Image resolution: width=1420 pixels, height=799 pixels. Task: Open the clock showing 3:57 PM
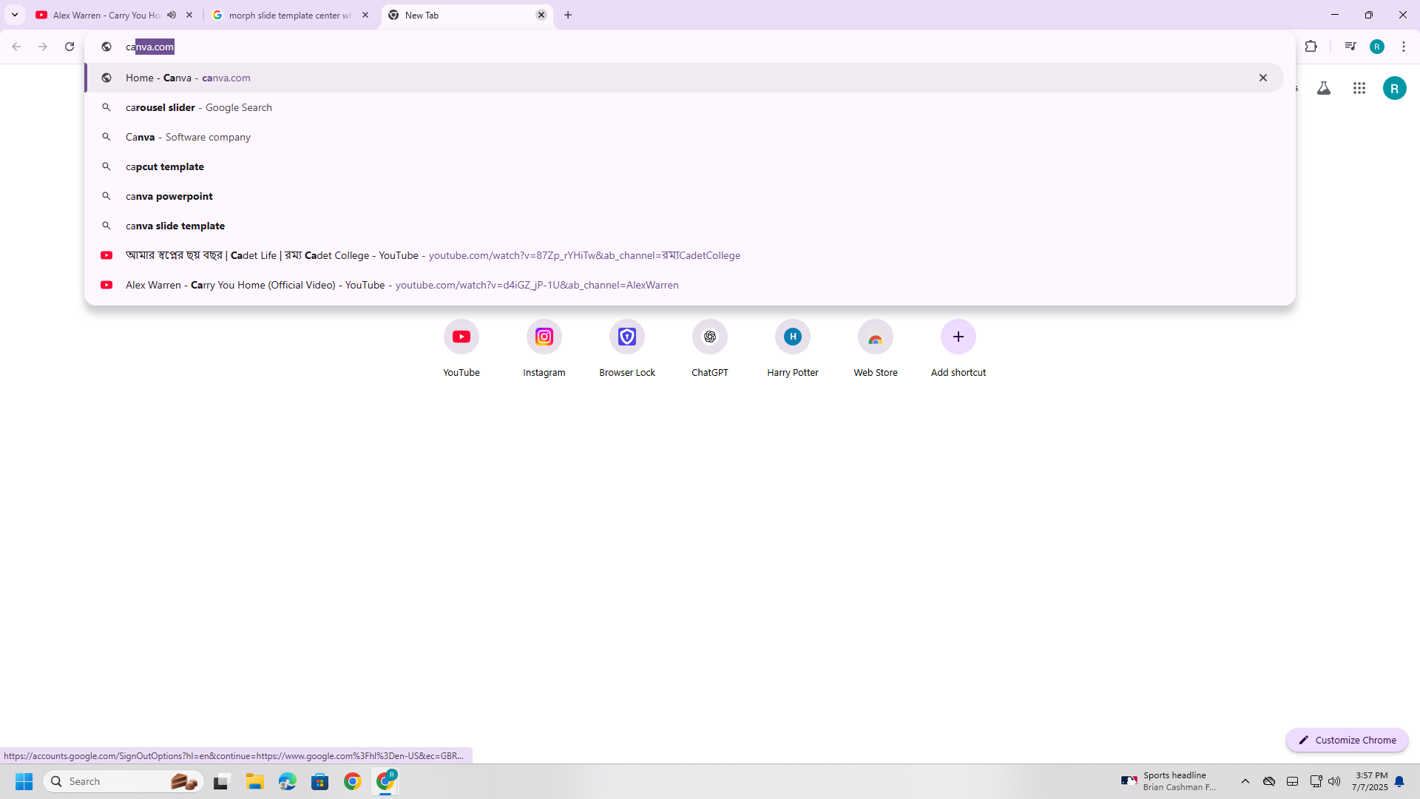pos(1370,781)
